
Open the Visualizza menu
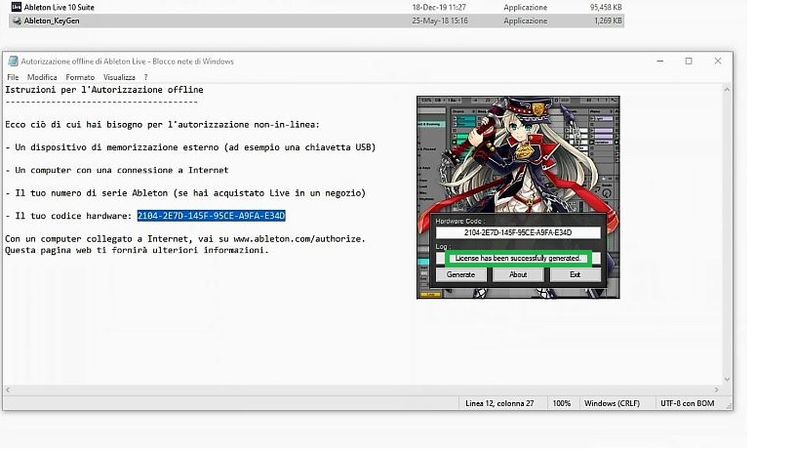(x=119, y=77)
